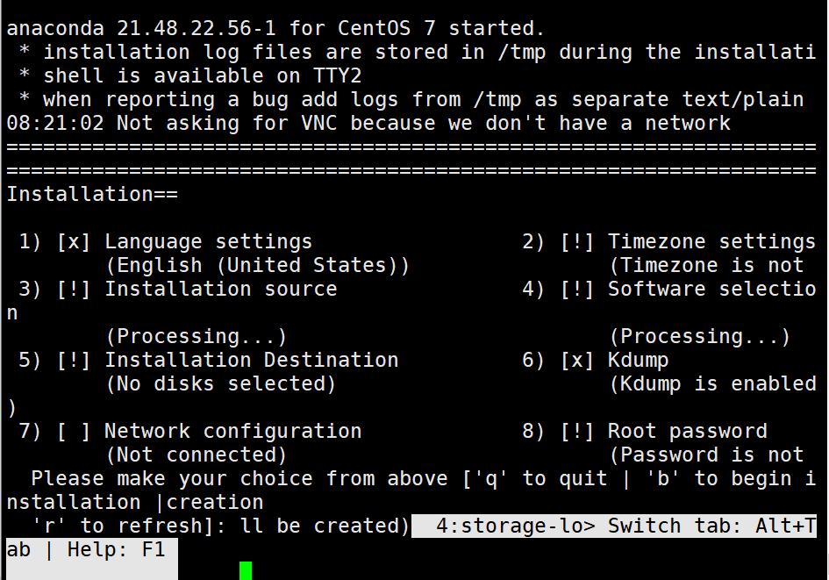
Task: Click the [x] marker beside Kdump
Action: tap(577, 361)
